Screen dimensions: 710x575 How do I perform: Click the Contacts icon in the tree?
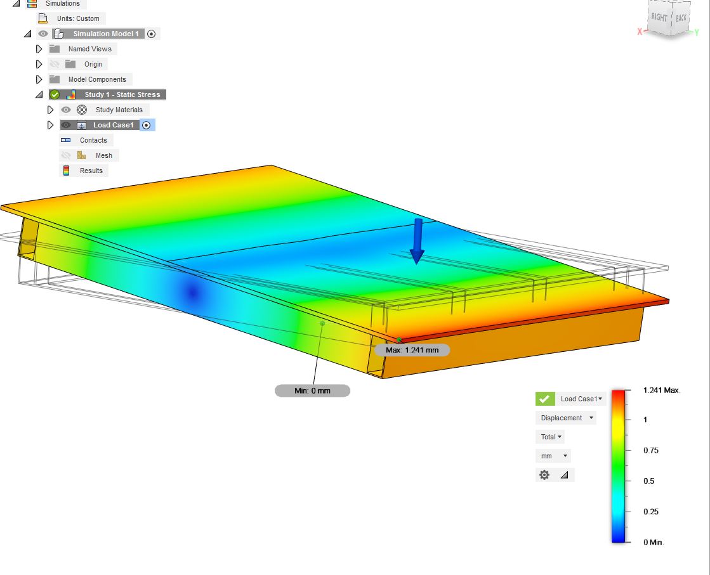(66, 140)
